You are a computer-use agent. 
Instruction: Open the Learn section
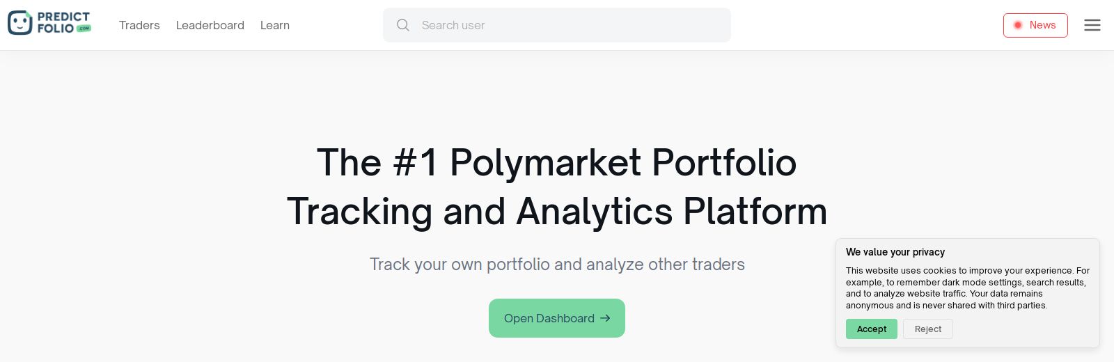point(275,25)
